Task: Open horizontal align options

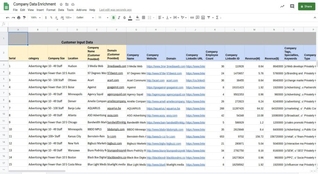Action: (x=161, y=18)
